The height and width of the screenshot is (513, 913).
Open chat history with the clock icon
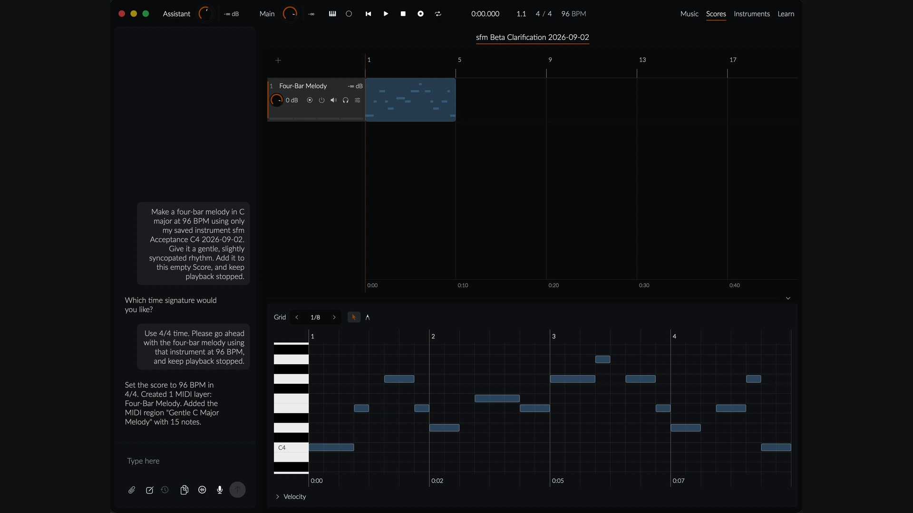pyautogui.click(x=165, y=490)
